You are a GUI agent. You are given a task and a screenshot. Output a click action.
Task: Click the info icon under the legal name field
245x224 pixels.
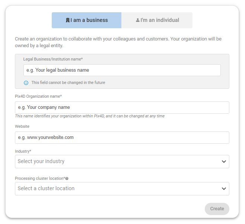[26, 83]
